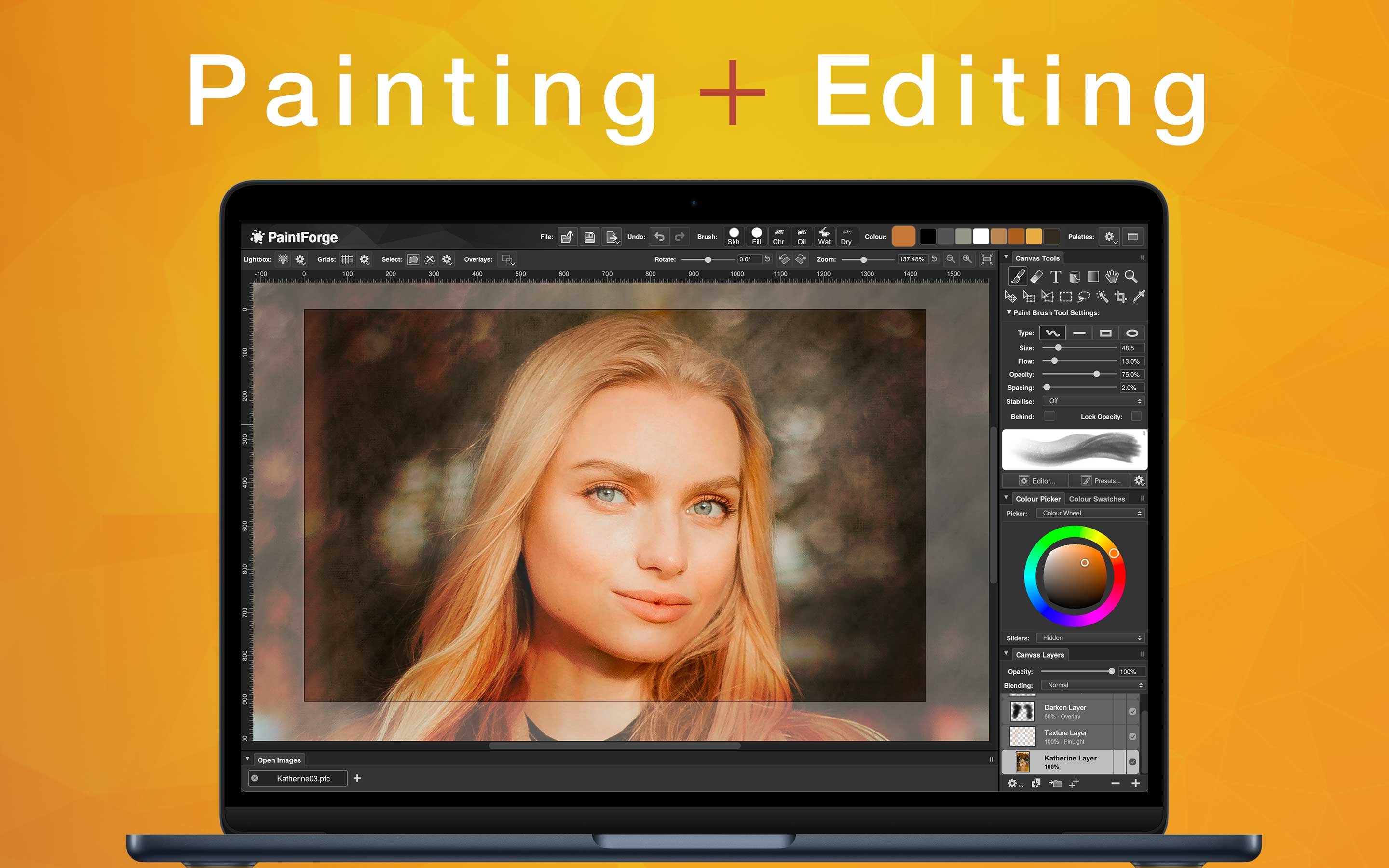
Task: Collapse Paint Brush Tool Settings section
Action: click(1009, 312)
